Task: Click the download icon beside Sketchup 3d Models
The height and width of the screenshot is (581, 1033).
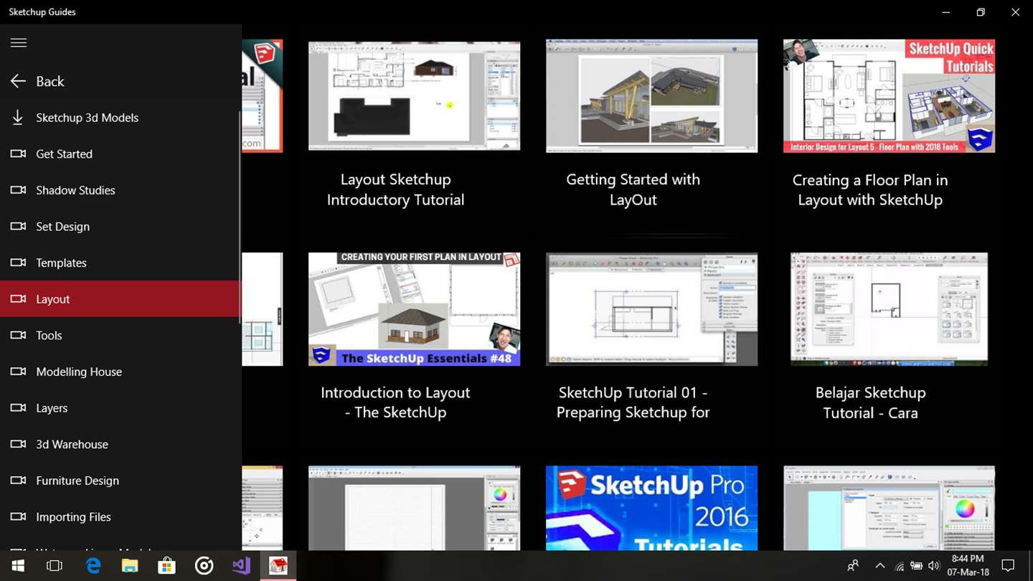Action: (x=18, y=118)
